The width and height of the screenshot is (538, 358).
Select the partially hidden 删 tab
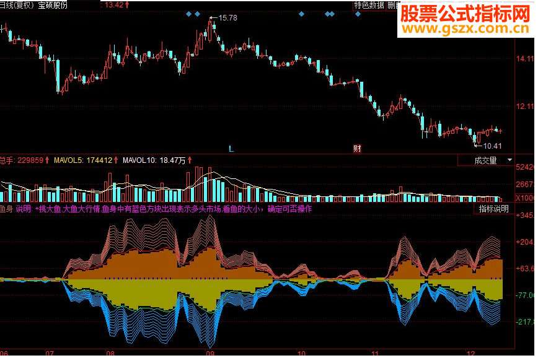392,5
